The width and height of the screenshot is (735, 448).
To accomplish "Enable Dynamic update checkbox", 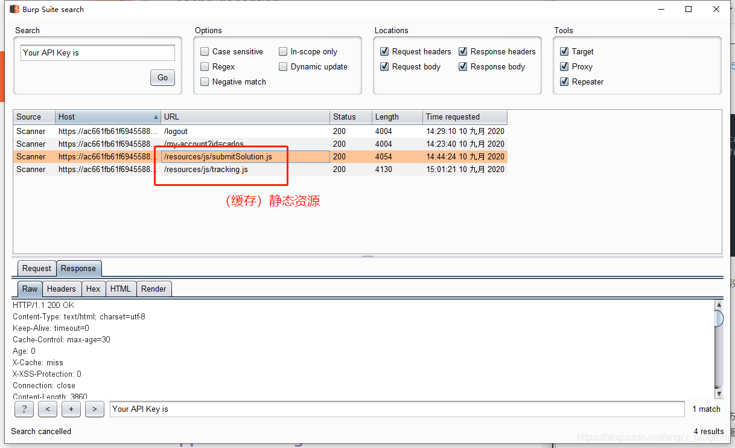I will coord(283,66).
